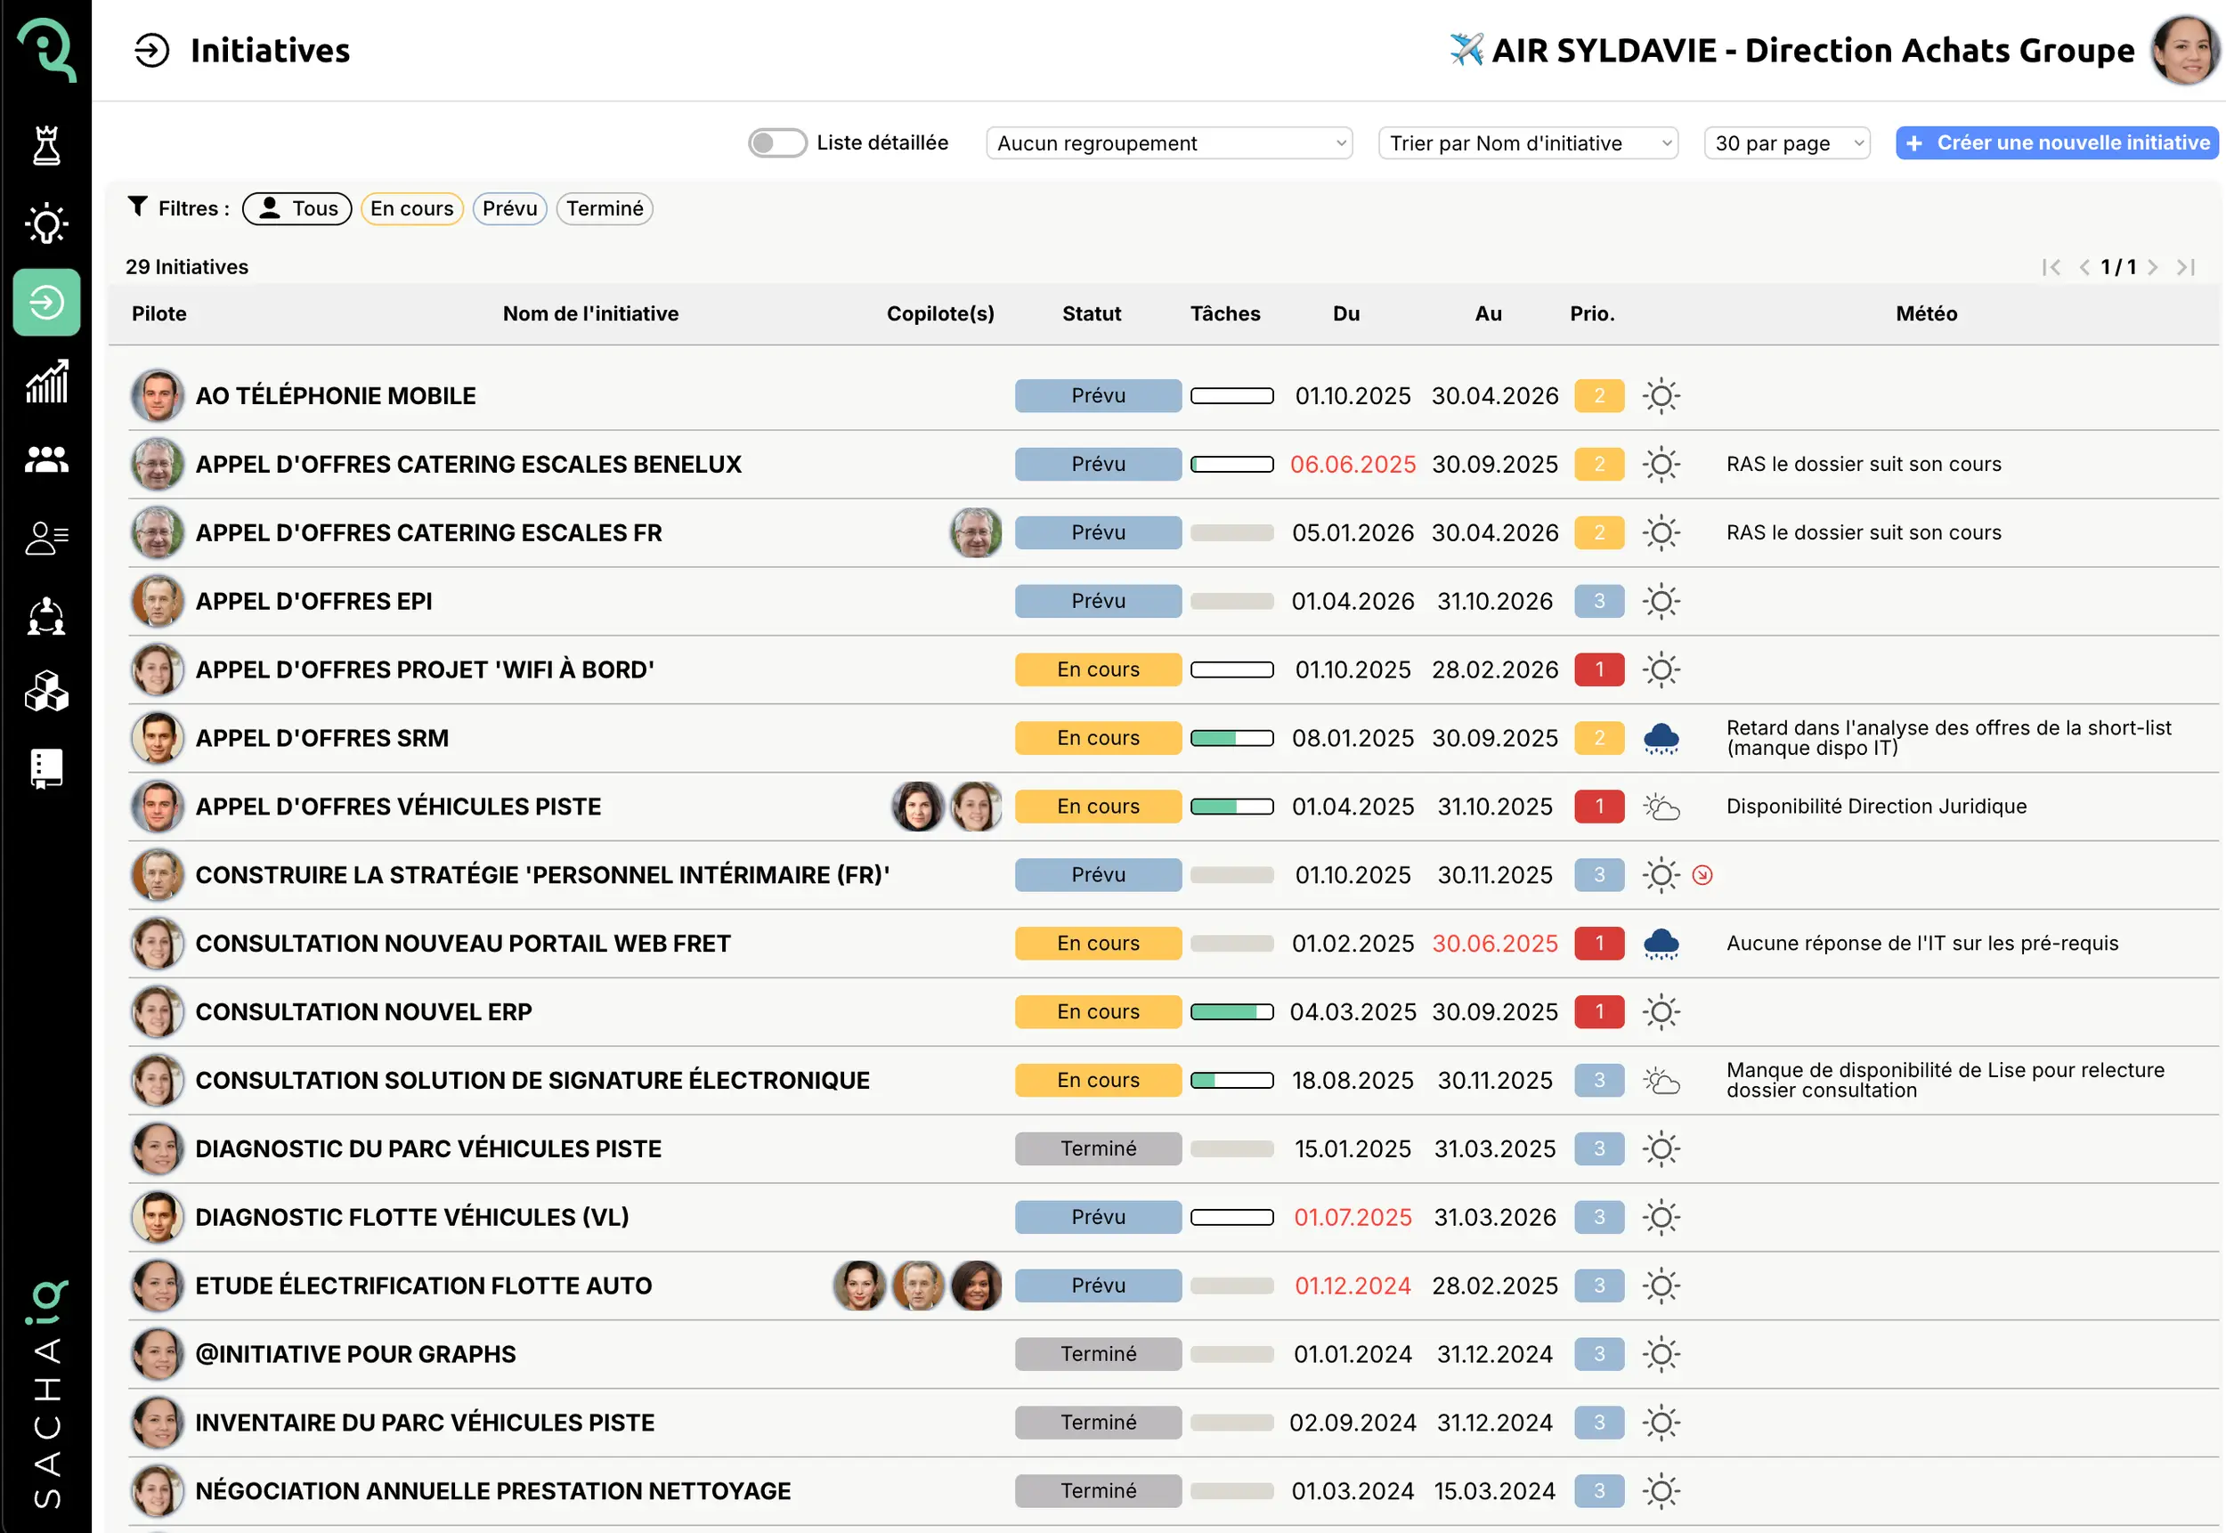This screenshot has width=2226, height=1533.
Task: Open the group of people sidebar icon
Action: pyautogui.click(x=46, y=460)
